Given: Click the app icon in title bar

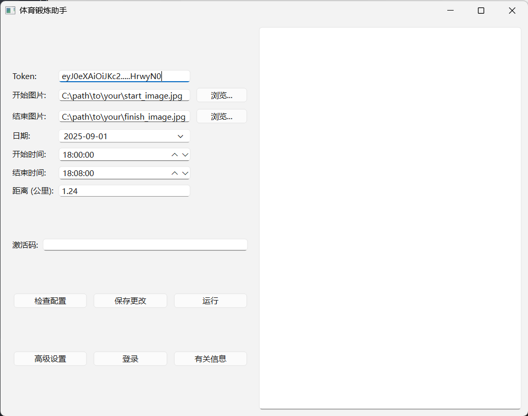Looking at the screenshot, I should [x=10, y=11].
